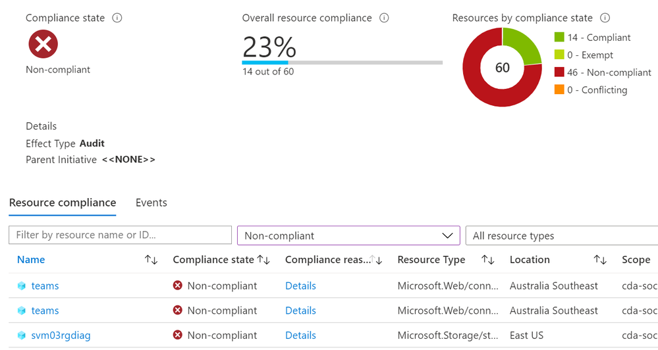Sort by Compliance state column arrows
The width and height of the screenshot is (658, 350).
[263, 260]
